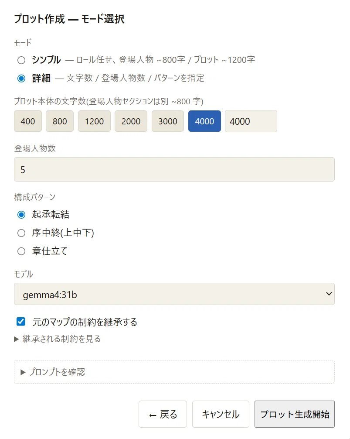Click the キャンセル button
This screenshot has height=439, width=350.
(221, 414)
